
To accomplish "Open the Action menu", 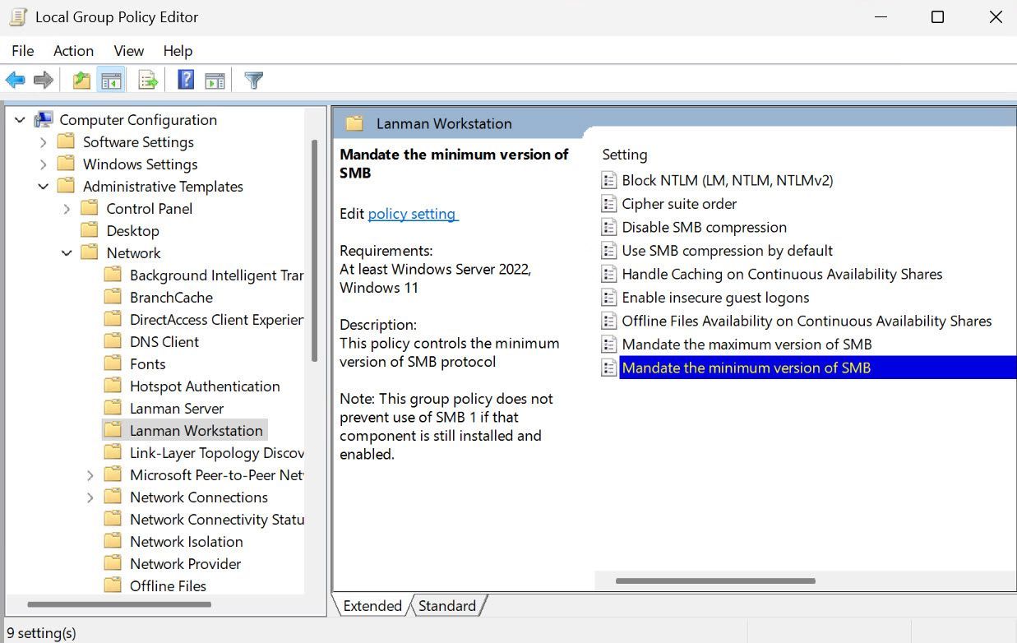I will click(x=73, y=50).
